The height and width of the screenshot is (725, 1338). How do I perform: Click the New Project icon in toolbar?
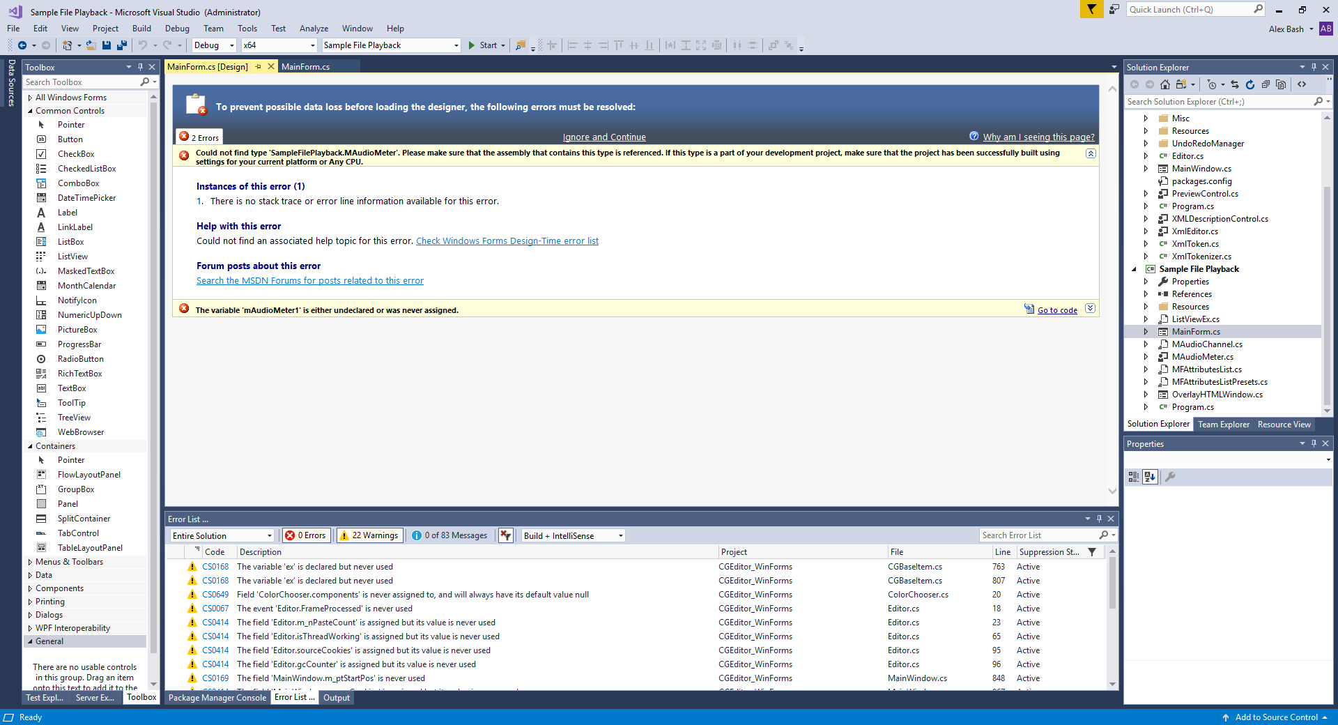67,45
